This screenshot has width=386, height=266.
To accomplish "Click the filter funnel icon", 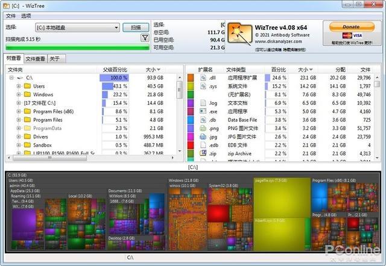I will [145, 38].
